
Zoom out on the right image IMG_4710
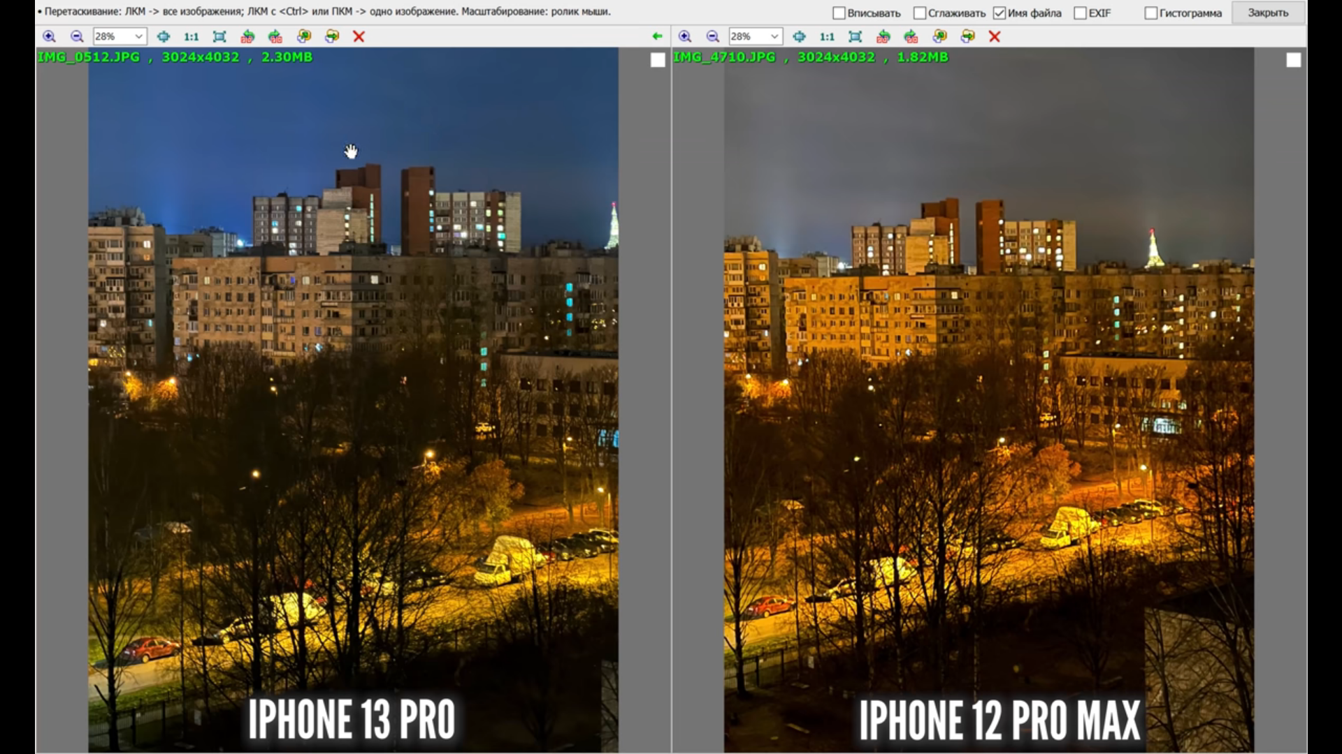pyautogui.click(x=713, y=36)
